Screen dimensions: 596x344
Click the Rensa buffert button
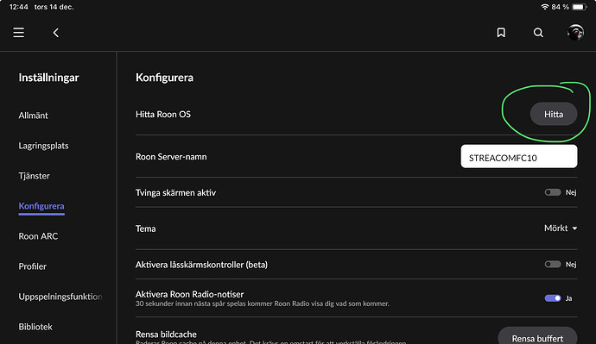point(537,336)
